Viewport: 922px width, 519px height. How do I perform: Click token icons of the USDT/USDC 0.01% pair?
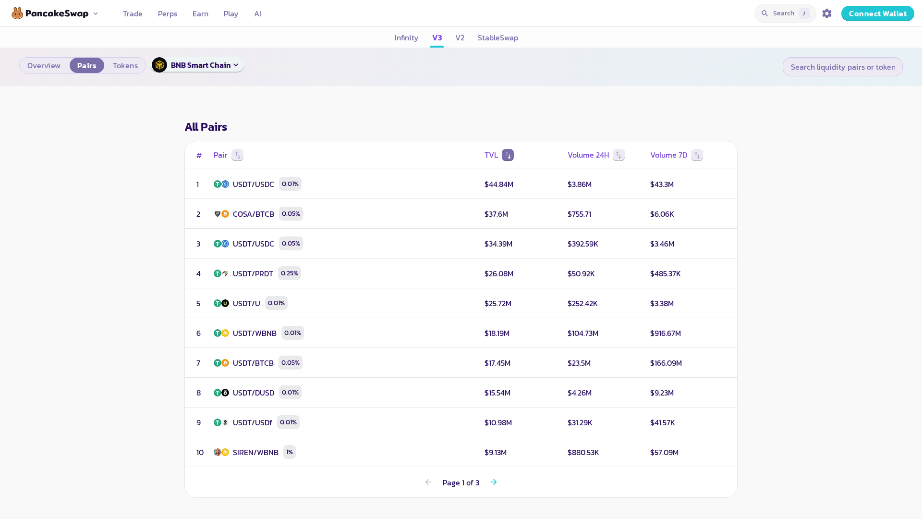(x=221, y=184)
